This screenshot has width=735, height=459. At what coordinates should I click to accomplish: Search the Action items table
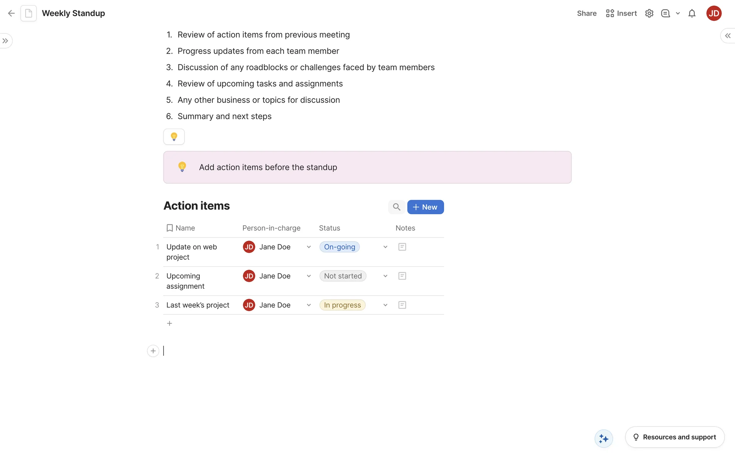(x=397, y=207)
